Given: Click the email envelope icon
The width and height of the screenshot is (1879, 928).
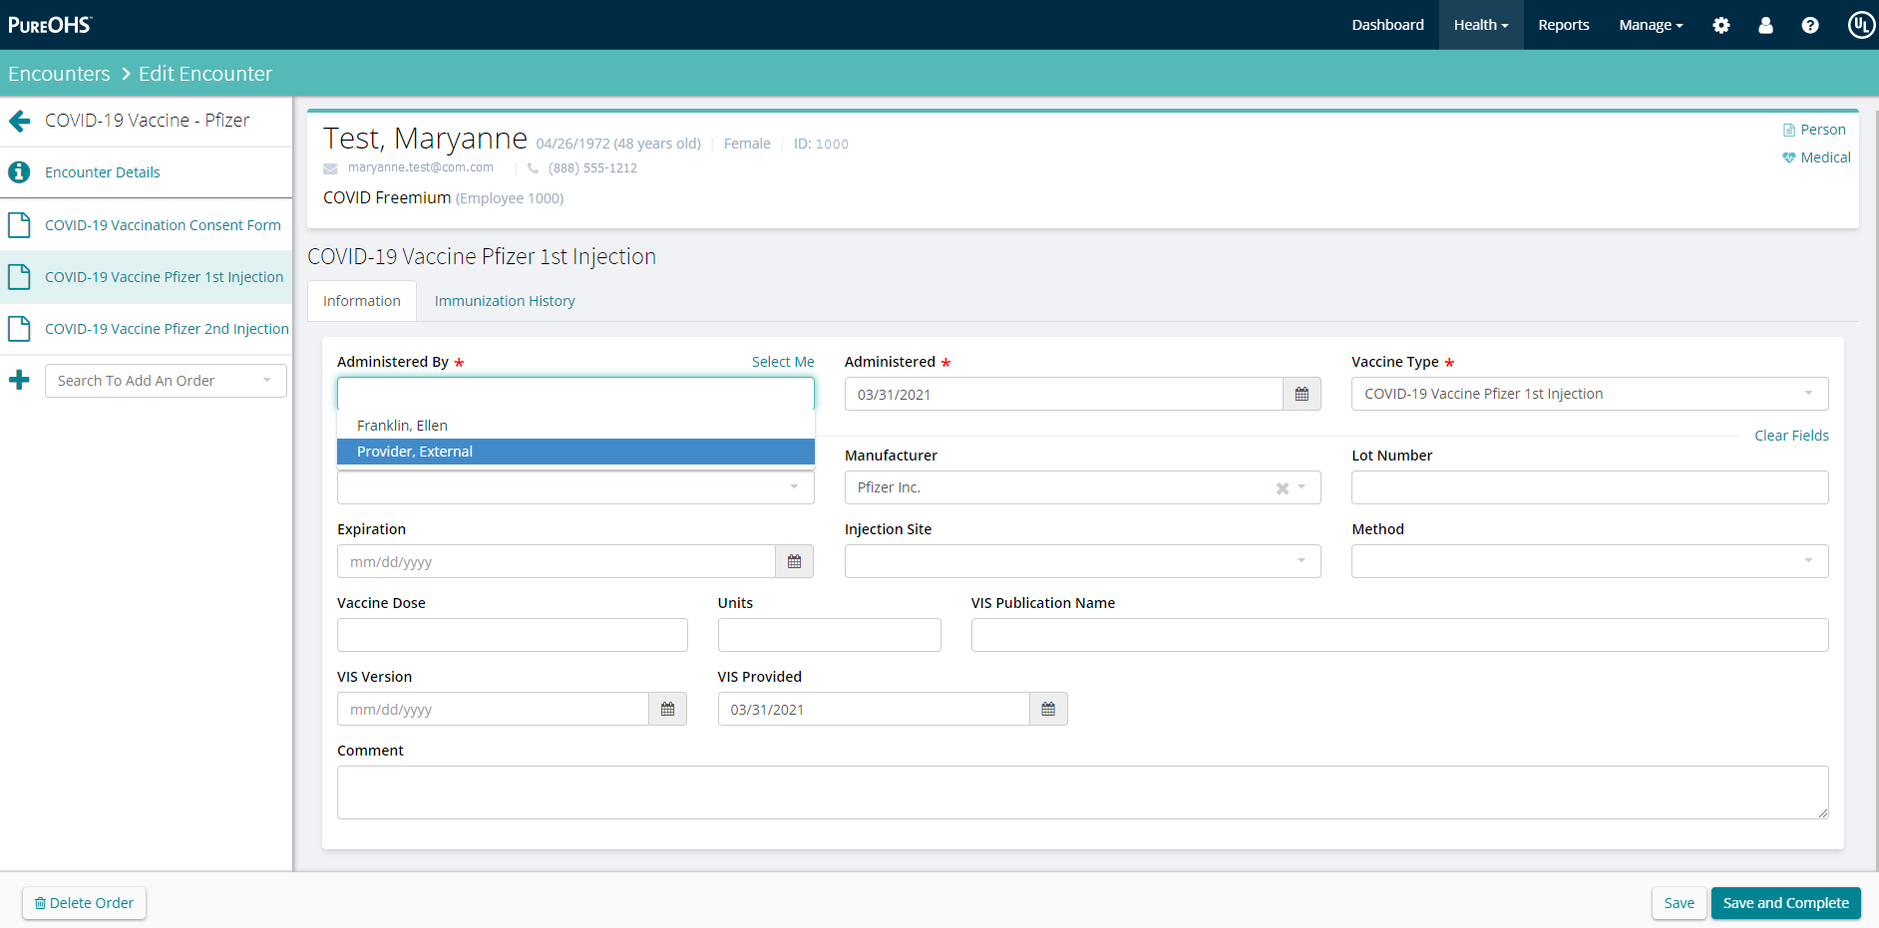Looking at the screenshot, I should pyautogui.click(x=330, y=168).
